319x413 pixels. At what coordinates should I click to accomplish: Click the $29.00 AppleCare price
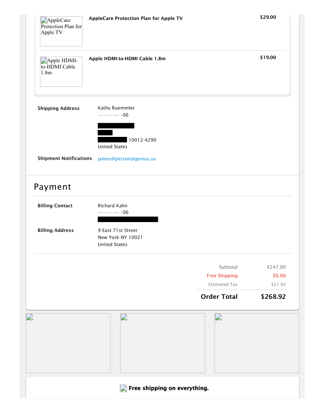point(268,17)
